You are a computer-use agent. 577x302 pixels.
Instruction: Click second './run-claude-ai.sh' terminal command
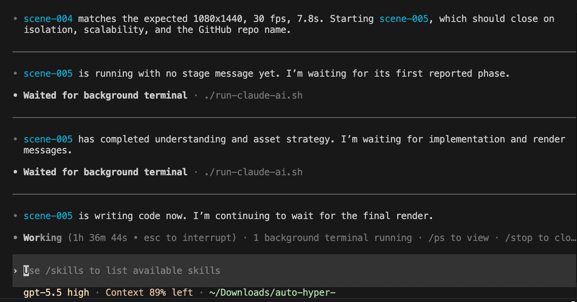[x=254, y=172]
